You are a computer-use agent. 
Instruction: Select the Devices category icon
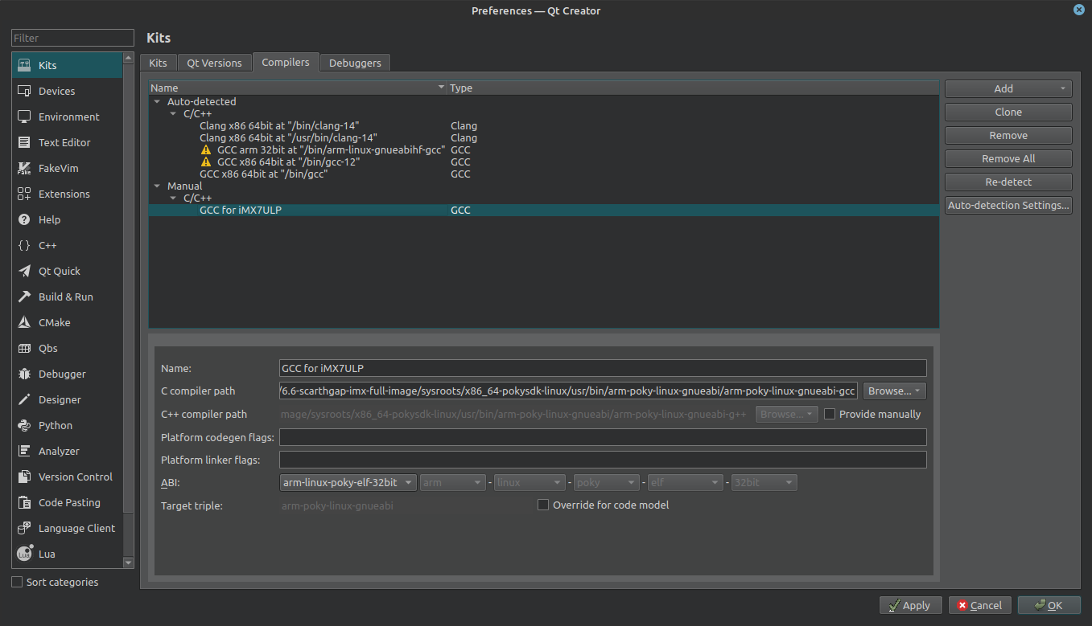coord(24,91)
